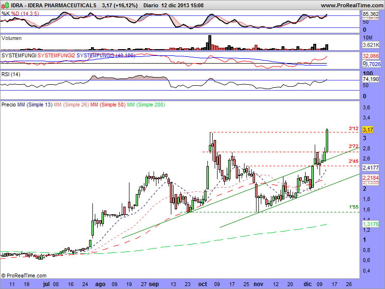Click the '3,17 (+16,12%)' quote in header
Image resolution: width=385 pixels, height=289 pixels.
pos(119,5)
